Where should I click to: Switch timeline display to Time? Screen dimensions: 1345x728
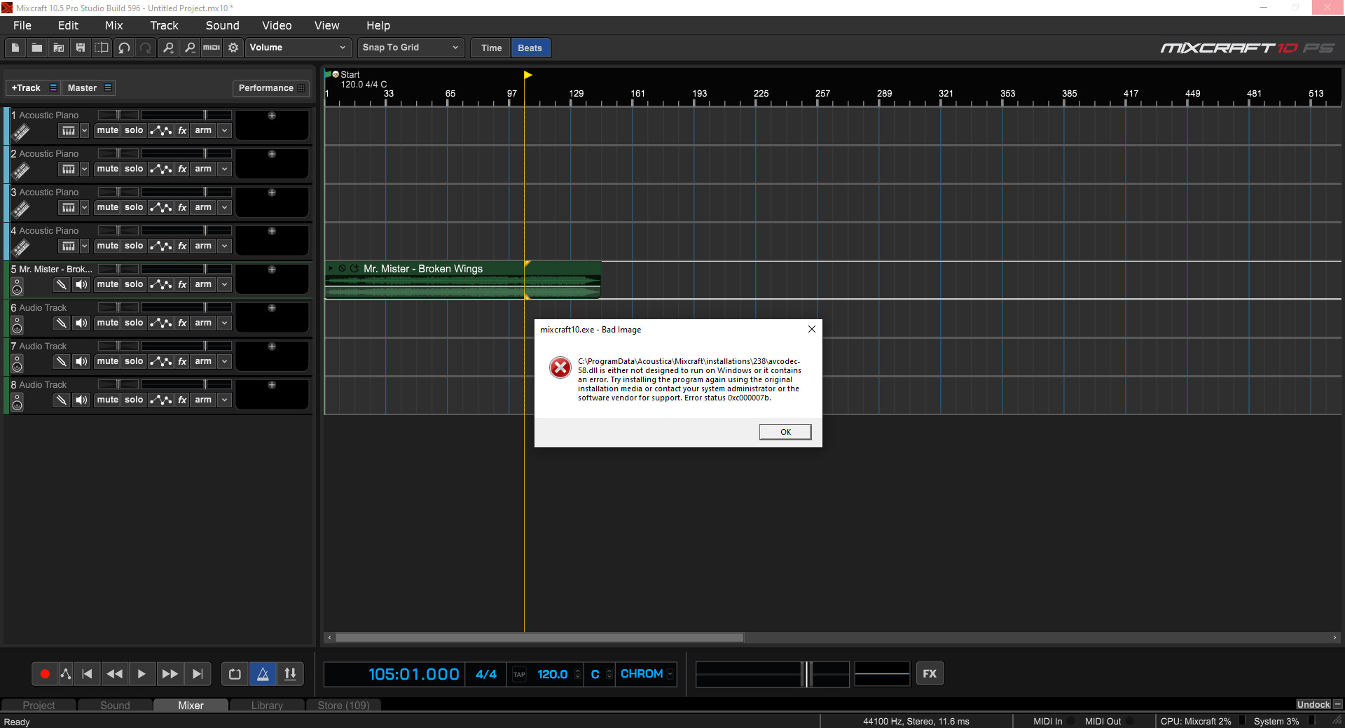point(491,48)
